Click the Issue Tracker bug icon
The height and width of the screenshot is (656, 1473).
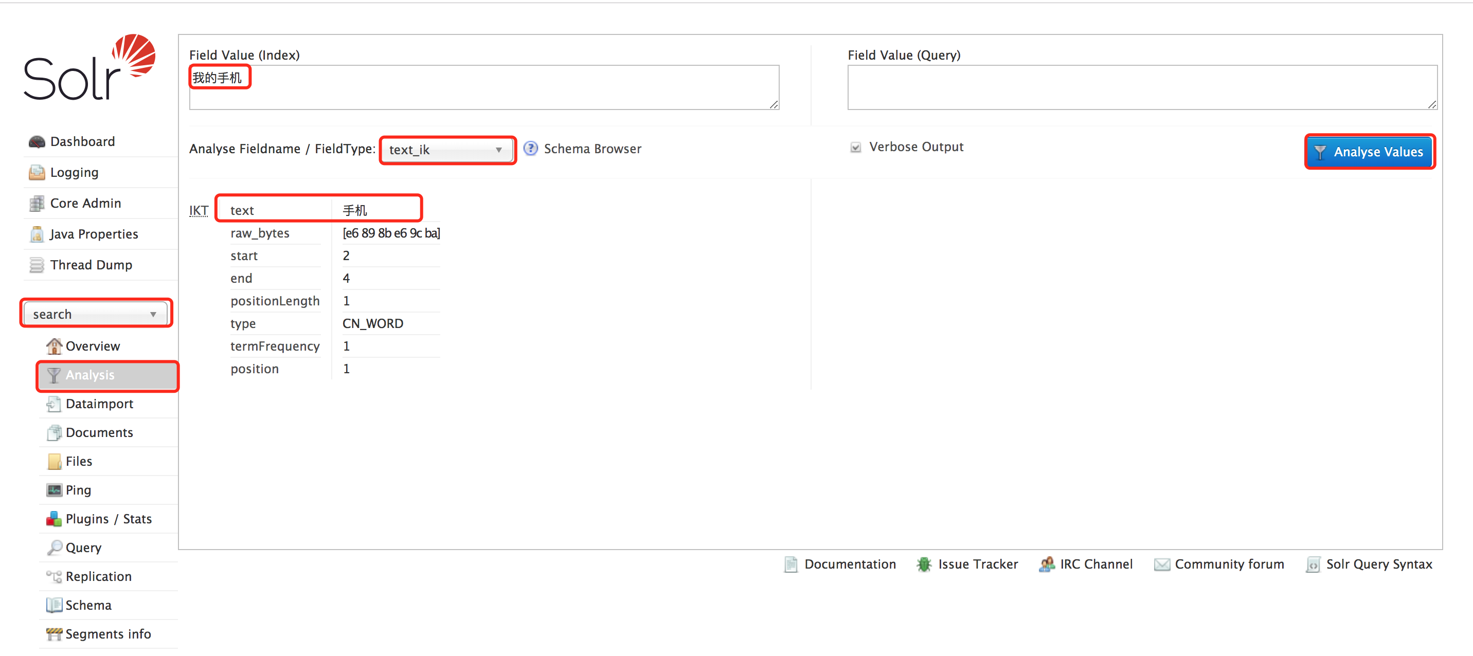coord(924,564)
